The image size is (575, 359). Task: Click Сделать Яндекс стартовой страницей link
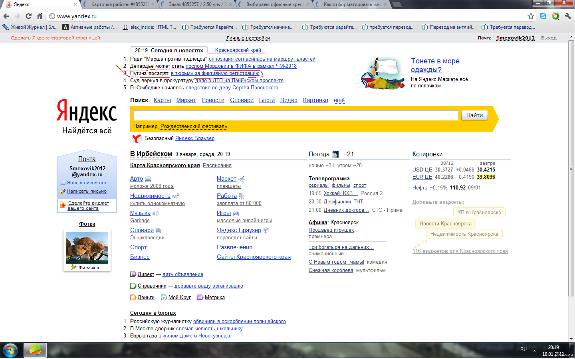[x=56, y=38]
